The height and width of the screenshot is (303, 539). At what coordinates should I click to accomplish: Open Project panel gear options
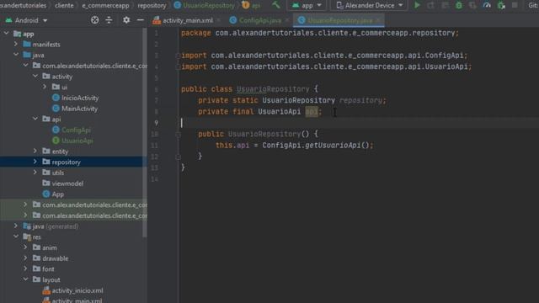(126, 20)
